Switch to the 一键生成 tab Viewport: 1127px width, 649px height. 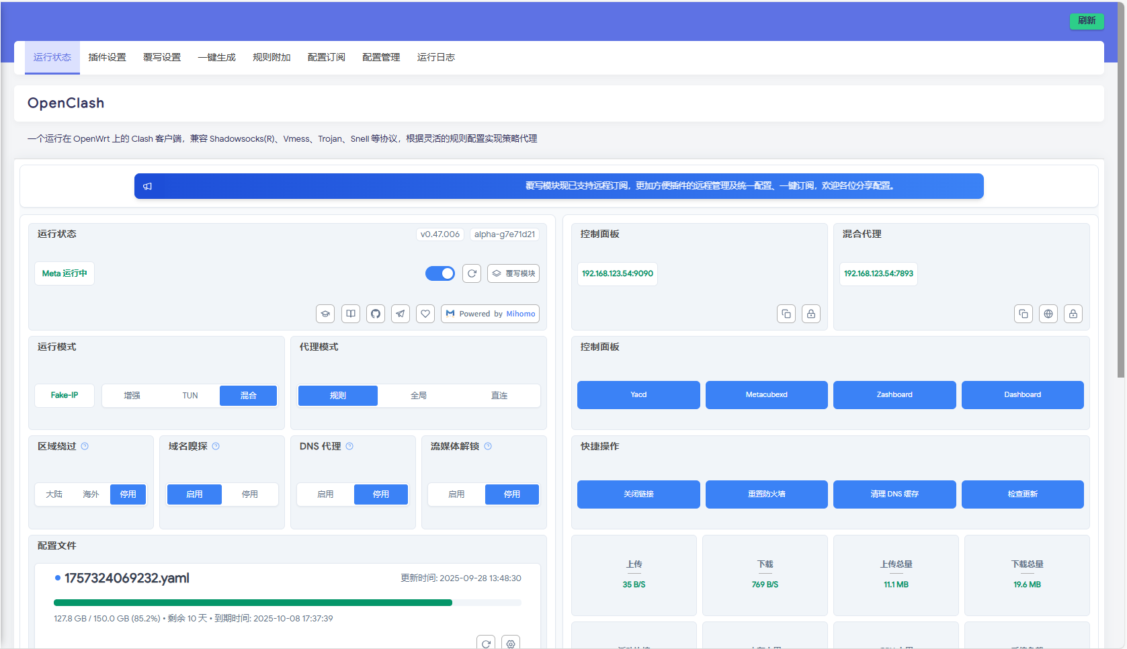pyautogui.click(x=217, y=58)
